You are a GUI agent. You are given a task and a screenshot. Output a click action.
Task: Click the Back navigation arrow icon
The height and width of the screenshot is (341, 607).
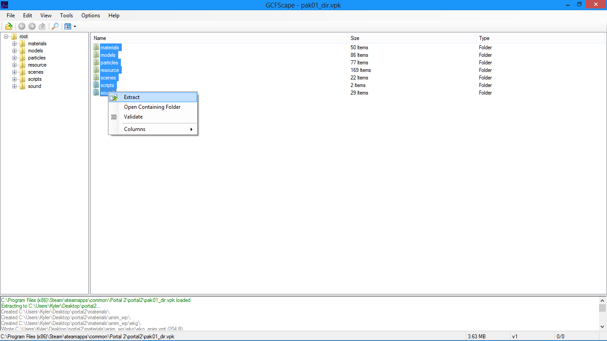[x=22, y=26]
